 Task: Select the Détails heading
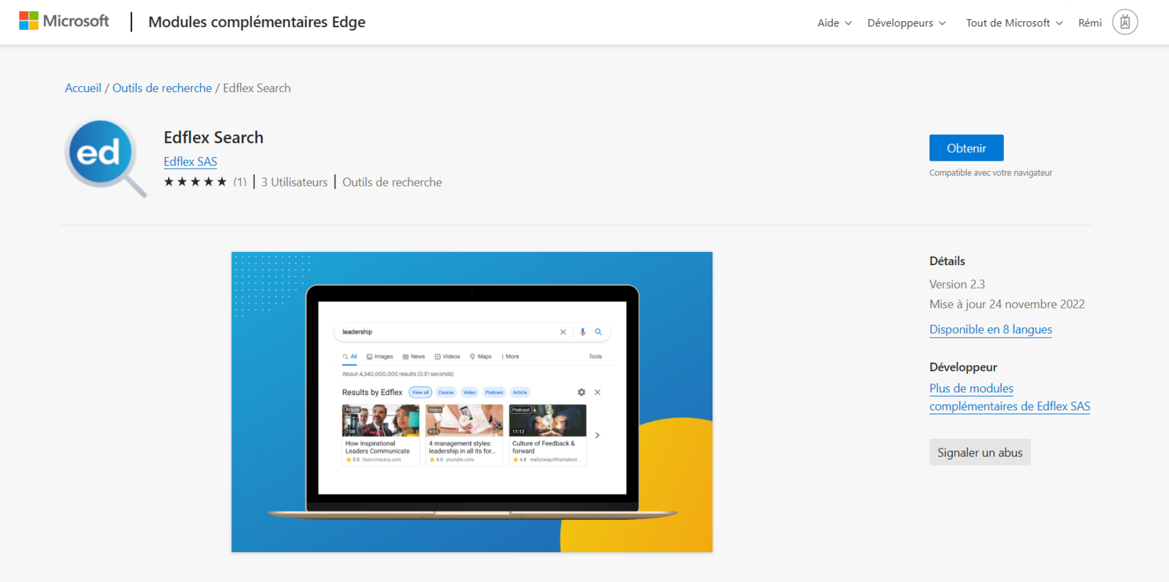click(947, 261)
